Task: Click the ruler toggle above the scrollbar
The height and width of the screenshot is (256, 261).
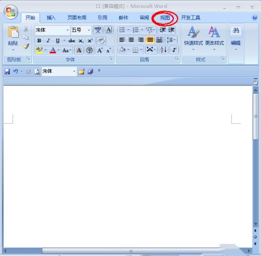Action: (x=255, y=82)
